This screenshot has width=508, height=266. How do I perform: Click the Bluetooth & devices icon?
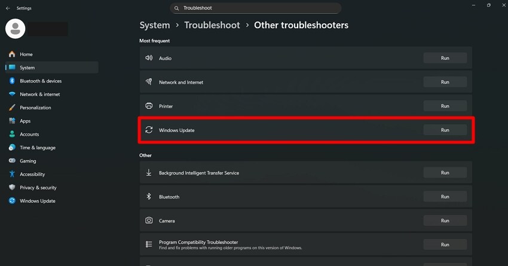click(x=12, y=81)
